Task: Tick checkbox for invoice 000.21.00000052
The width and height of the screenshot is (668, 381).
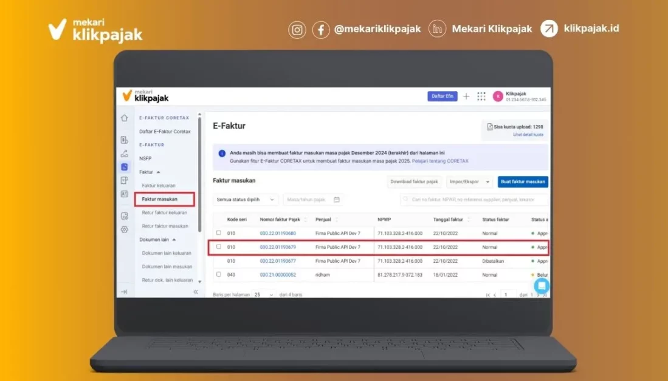Action: pos(219,274)
